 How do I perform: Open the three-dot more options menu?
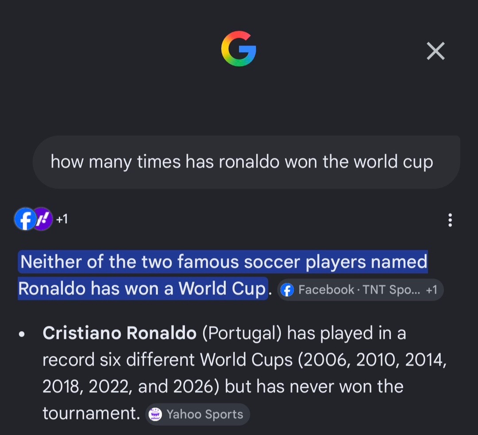pos(450,220)
